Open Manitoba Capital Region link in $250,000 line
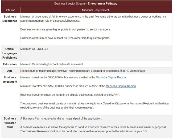 pos(111,78)
